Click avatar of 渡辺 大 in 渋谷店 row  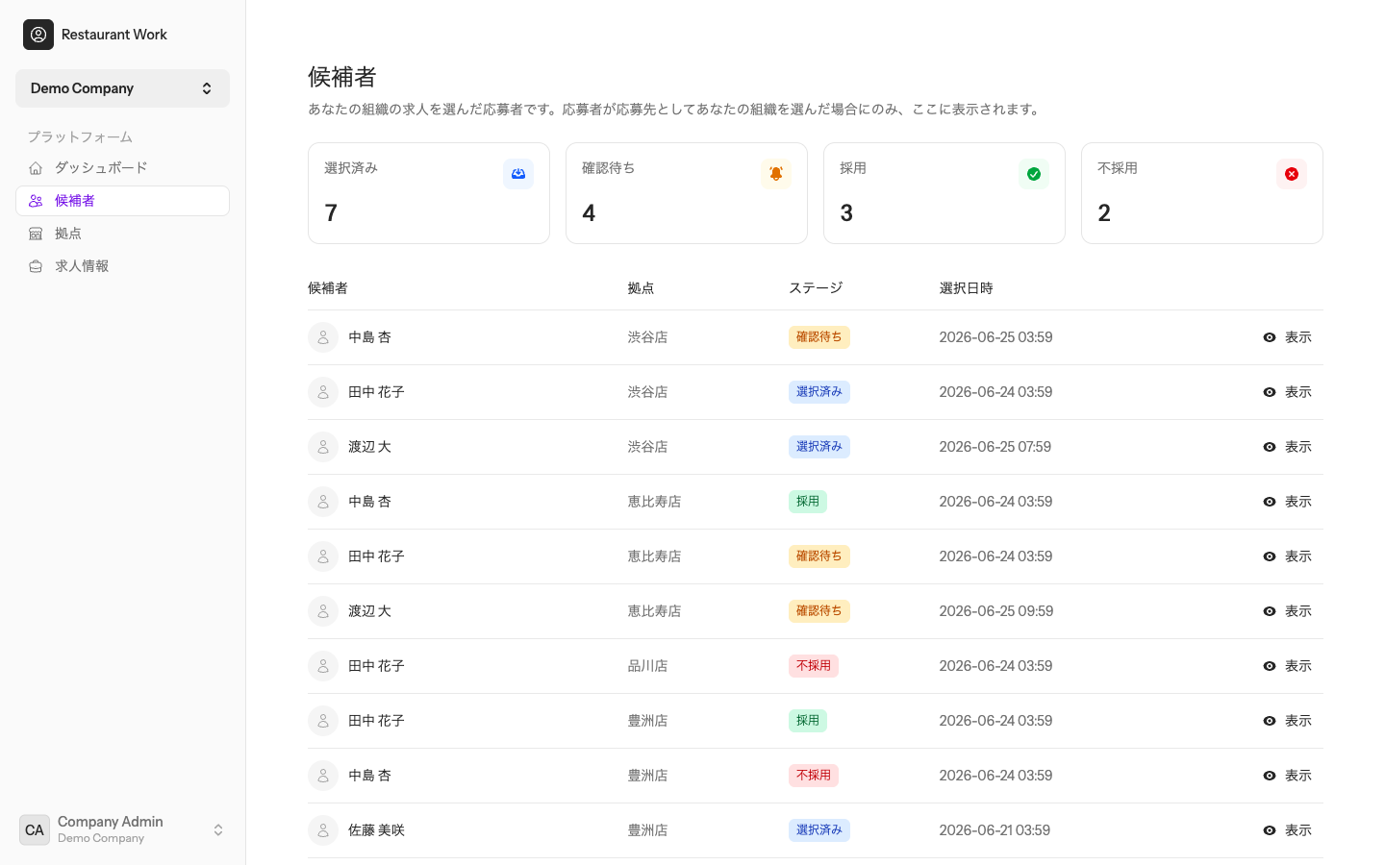(323, 447)
